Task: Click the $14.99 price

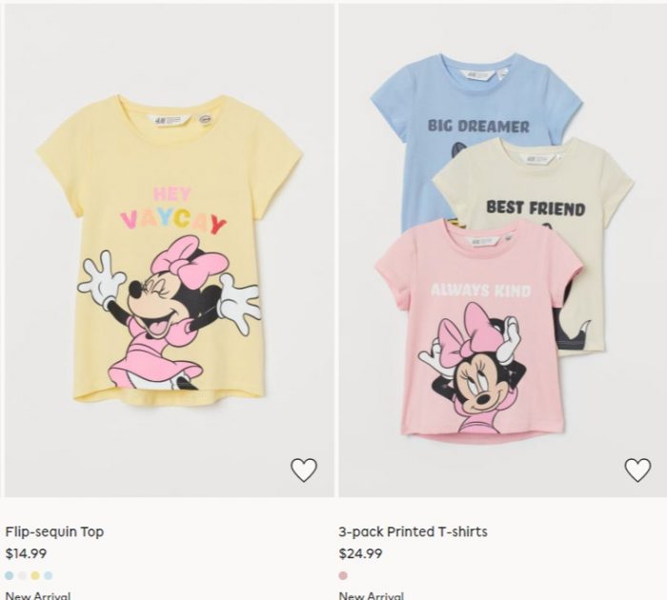Action: (26, 553)
